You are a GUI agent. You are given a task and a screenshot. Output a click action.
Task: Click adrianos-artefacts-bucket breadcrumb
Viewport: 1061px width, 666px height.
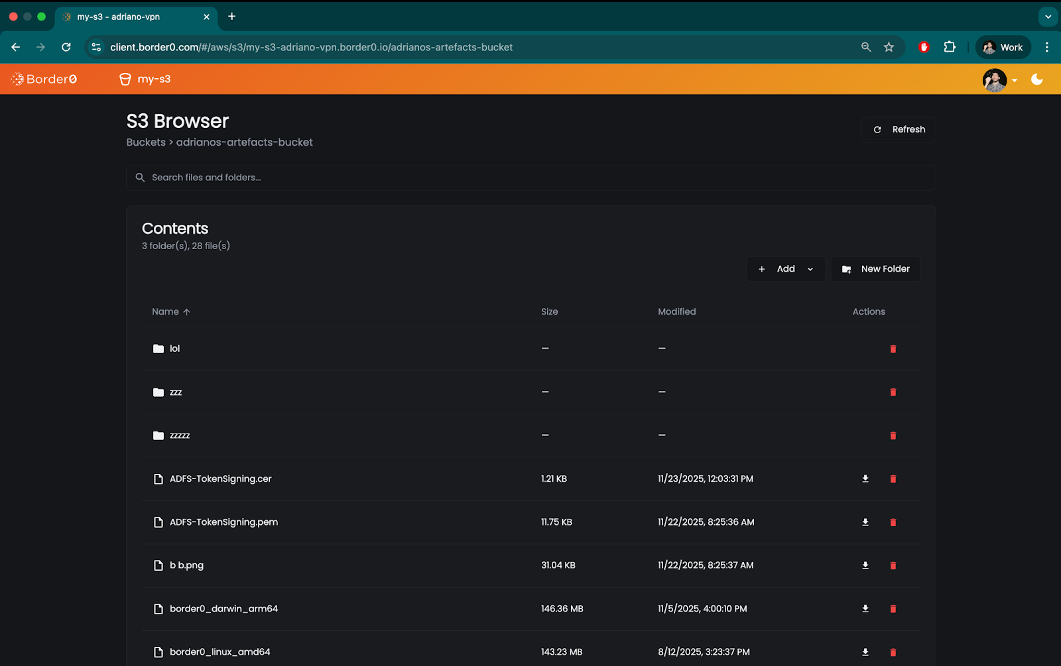pyautogui.click(x=244, y=142)
